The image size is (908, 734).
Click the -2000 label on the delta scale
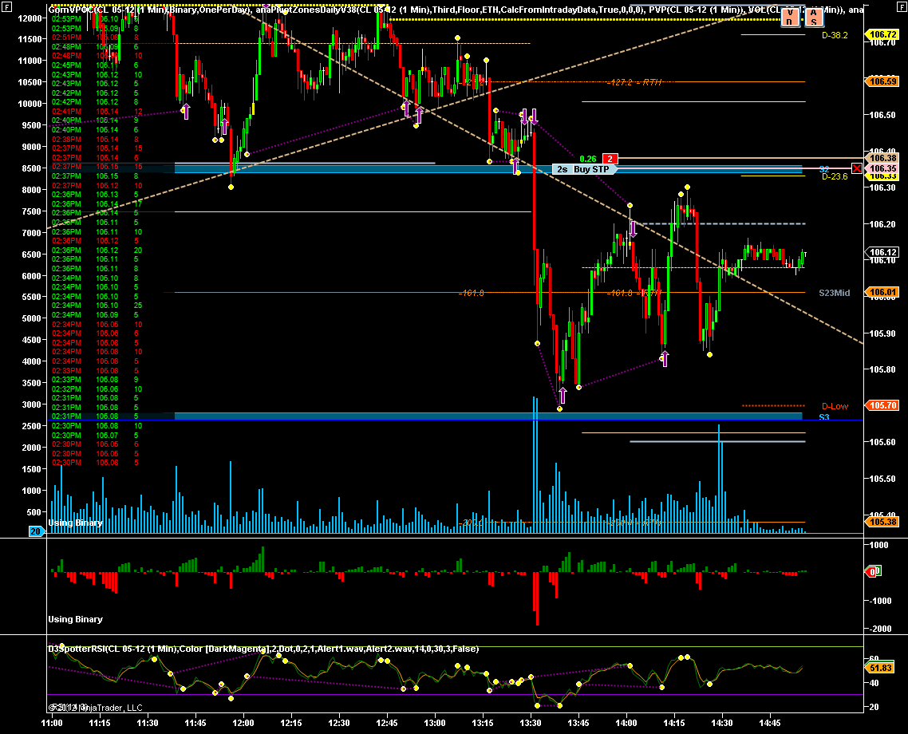[x=878, y=629]
